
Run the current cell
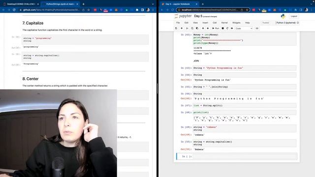click(216, 29)
